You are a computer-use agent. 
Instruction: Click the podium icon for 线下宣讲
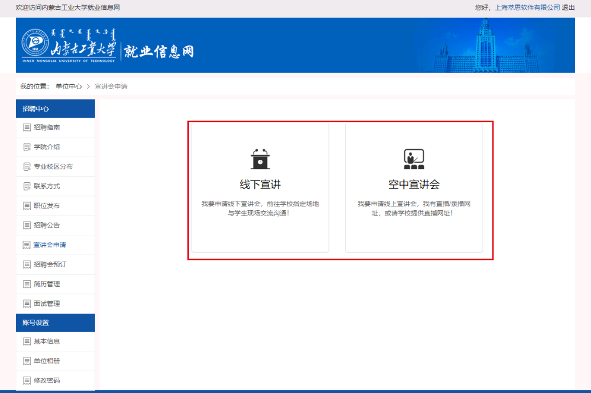click(x=260, y=159)
